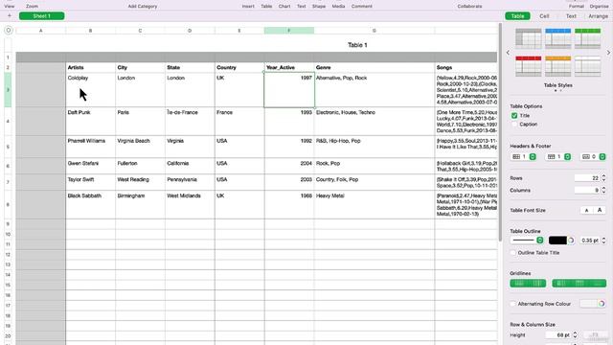Viewport: 613px width, 345px height.
Task: Select the Sheet 1 tab
Action: (42, 16)
